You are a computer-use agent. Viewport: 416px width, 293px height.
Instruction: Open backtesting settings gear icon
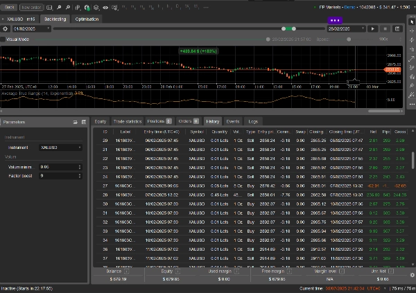click(6, 28)
